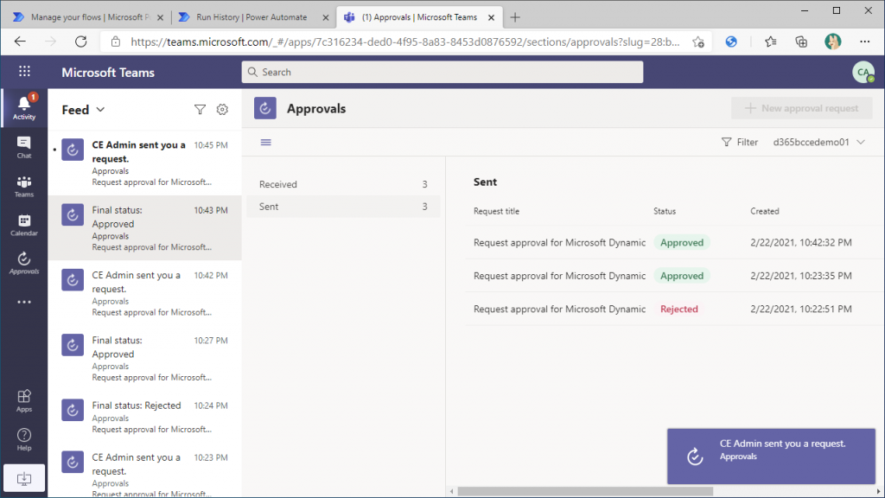Open sent request created at 10:42:32 PM

(x=674, y=242)
